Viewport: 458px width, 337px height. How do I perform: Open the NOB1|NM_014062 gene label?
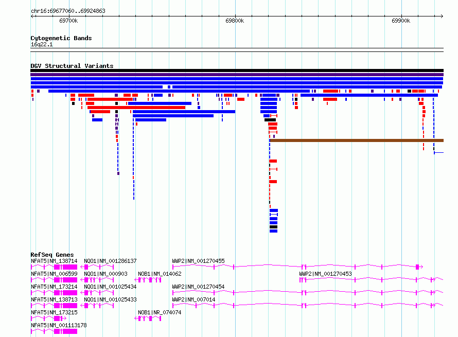pyautogui.click(x=160, y=274)
